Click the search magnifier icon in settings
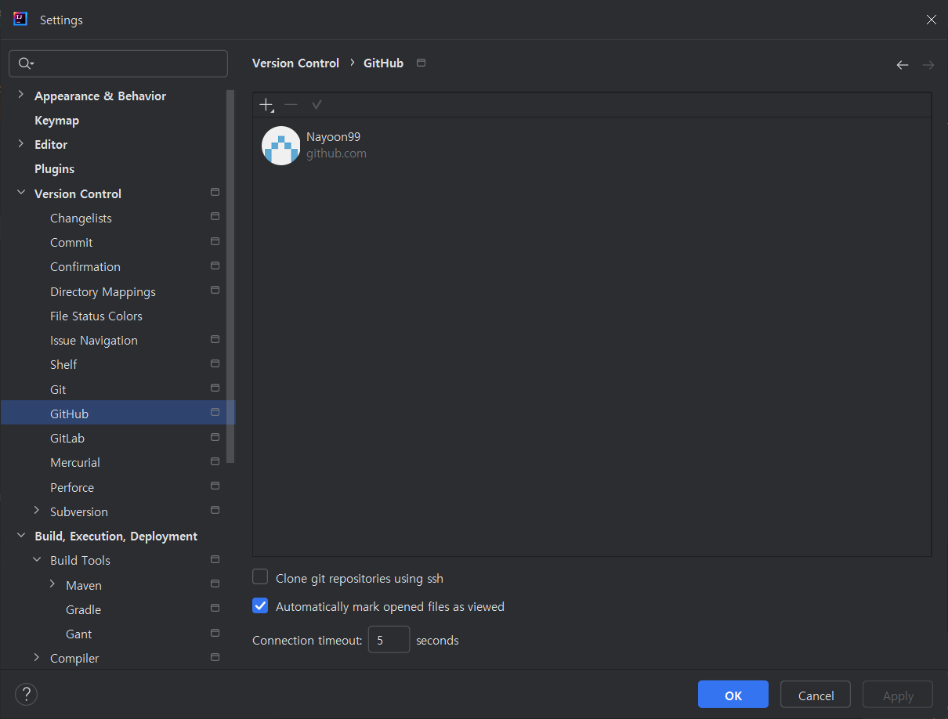The height and width of the screenshot is (719, 948). (26, 63)
